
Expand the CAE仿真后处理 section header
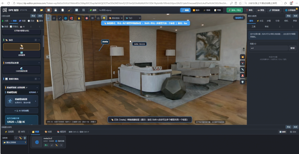point(22,63)
